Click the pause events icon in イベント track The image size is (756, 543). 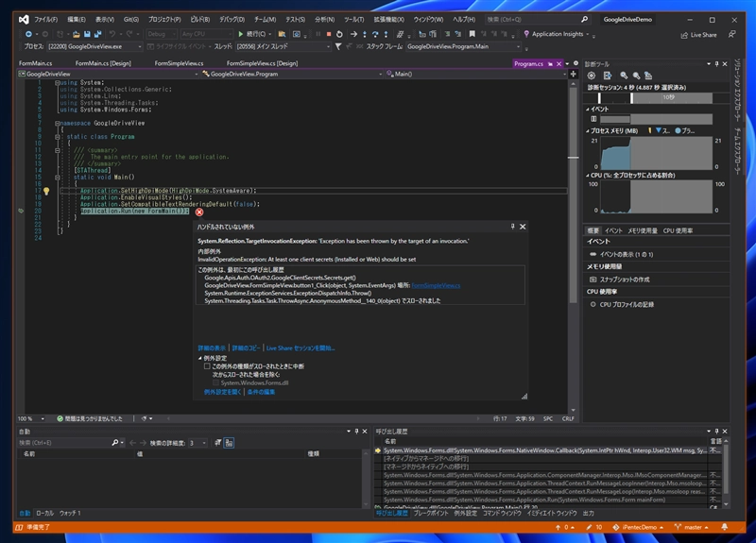tap(593, 119)
